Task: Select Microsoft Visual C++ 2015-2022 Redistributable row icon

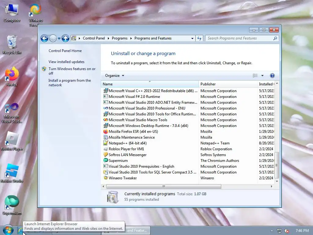Action: point(105,91)
